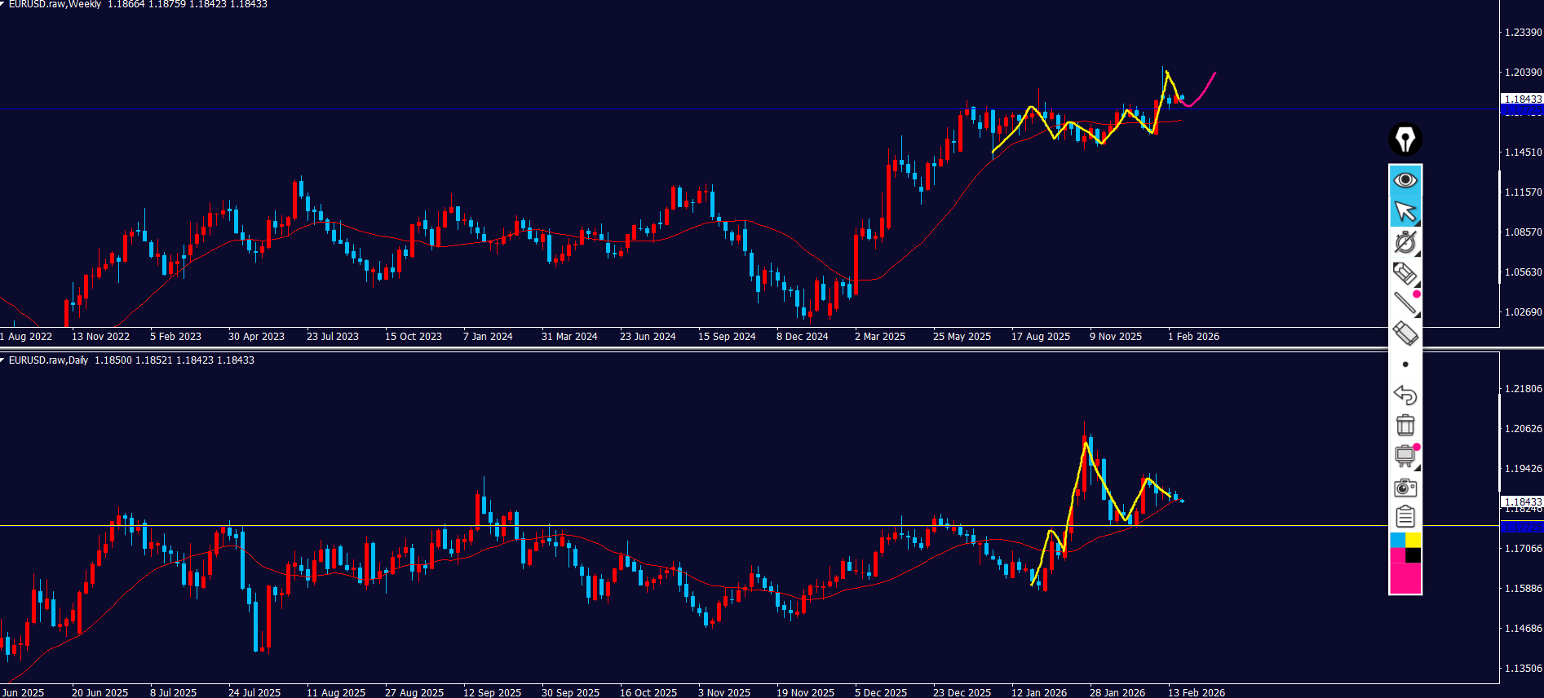Select the highlighter marker tool
Viewport: 1544px width, 698px height.
(1405, 273)
